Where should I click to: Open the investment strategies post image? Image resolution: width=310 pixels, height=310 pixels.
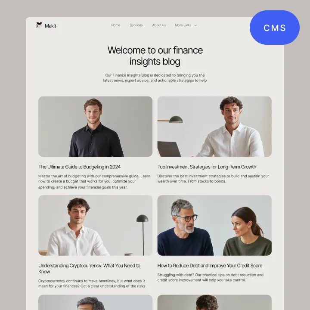coord(214,127)
